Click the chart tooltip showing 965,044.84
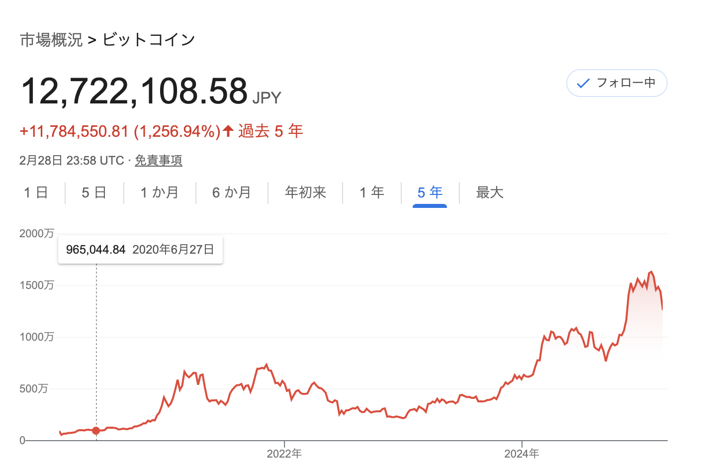Screen dimensions: 702x470 point(140,250)
